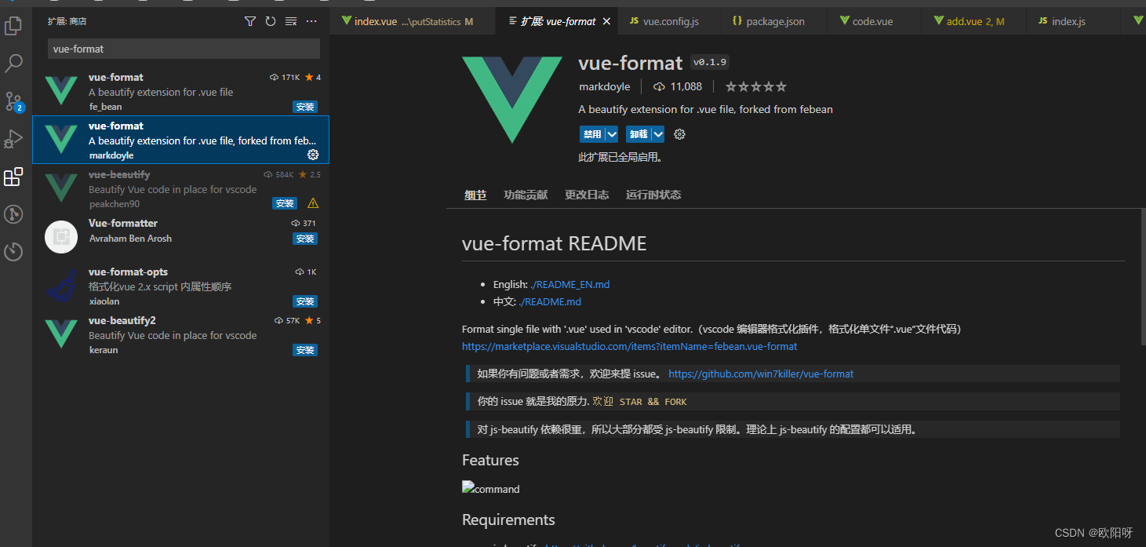1146x547 pixels.
Task: Click the broken command image
Action: 491,488
